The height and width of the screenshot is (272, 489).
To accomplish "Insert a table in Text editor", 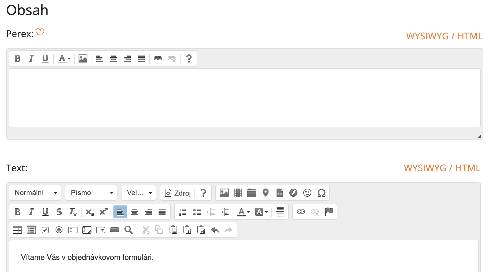I will (x=17, y=230).
